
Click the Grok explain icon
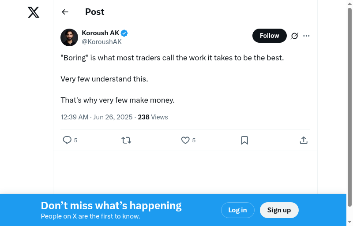coord(295,36)
